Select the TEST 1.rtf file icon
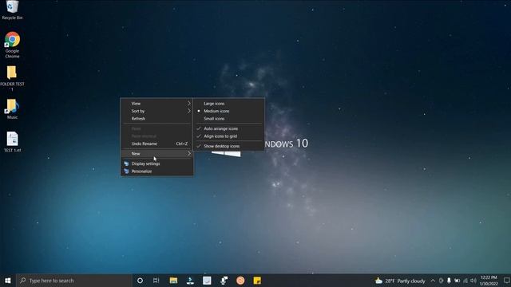Image resolution: width=511 pixels, height=287 pixels. pos(12,142)
